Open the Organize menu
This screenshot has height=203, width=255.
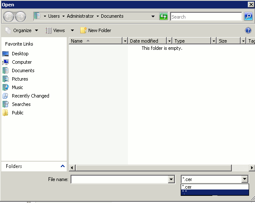(x=22, y=30)
